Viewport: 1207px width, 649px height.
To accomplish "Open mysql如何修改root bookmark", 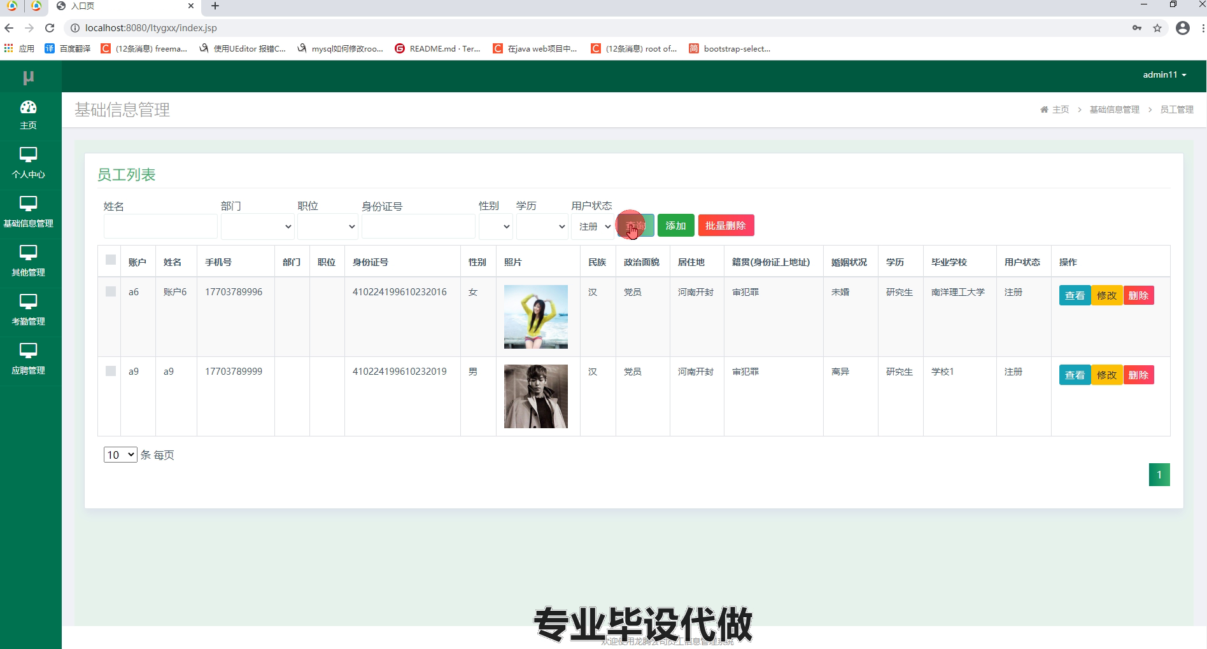I will pyautogui.click(x=340, y=48).
